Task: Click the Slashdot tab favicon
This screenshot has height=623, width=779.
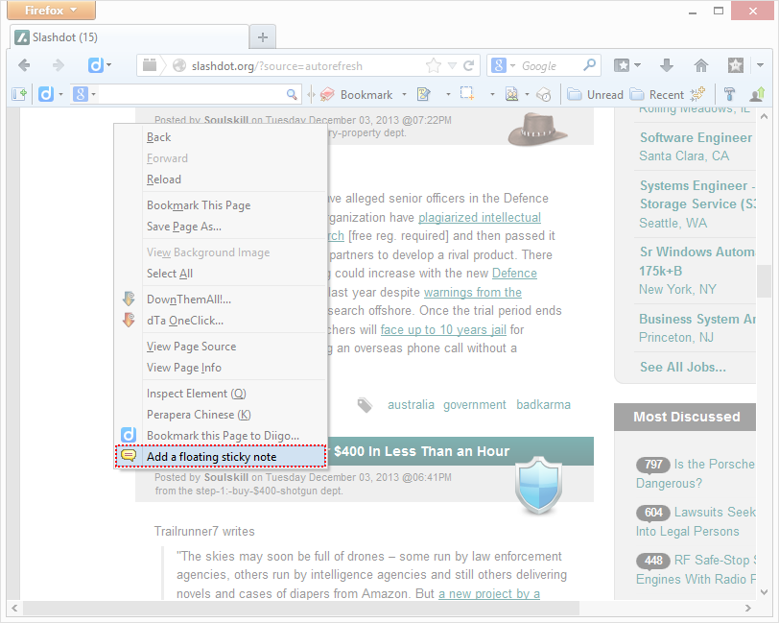Action: pos(22,37)
